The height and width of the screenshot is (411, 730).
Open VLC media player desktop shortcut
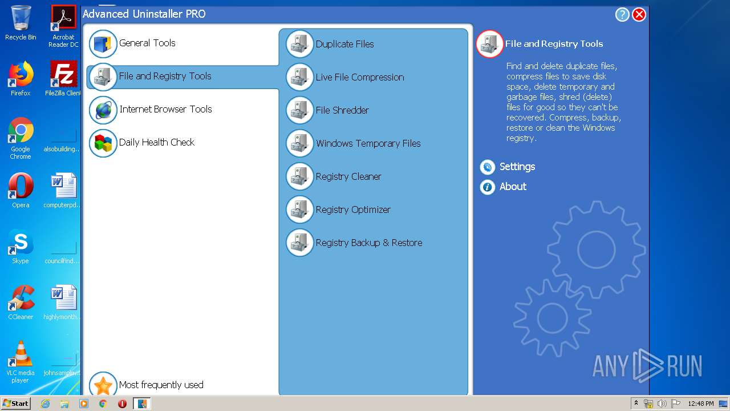click(21, 362)
